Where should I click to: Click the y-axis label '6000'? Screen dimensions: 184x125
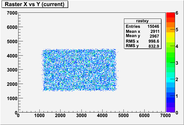[12, 27]
